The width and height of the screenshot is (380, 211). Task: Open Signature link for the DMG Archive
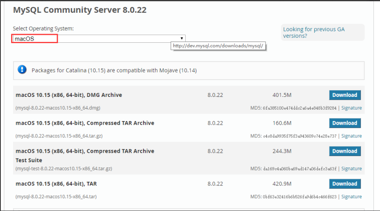[351, 108]
